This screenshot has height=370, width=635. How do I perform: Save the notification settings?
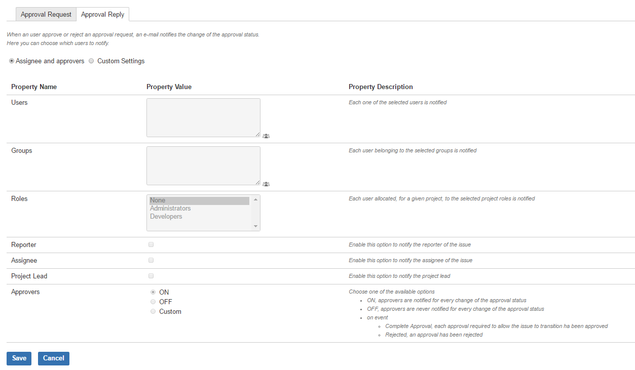pos(19,358)
